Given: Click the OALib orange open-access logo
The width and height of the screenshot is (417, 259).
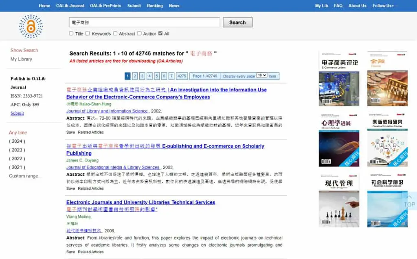Looking at the screenshot, I should coord(31,26).
